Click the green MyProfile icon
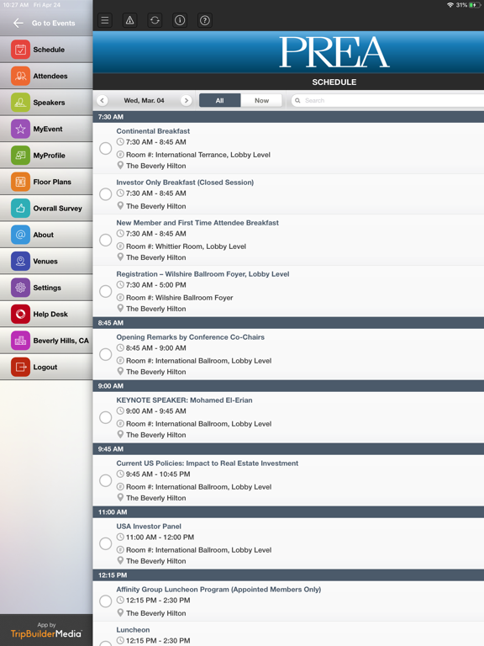 point(20,156)
